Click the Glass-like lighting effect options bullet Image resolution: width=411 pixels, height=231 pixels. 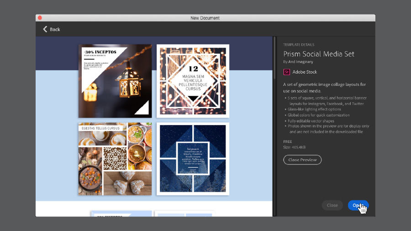(x=314, y=109)
